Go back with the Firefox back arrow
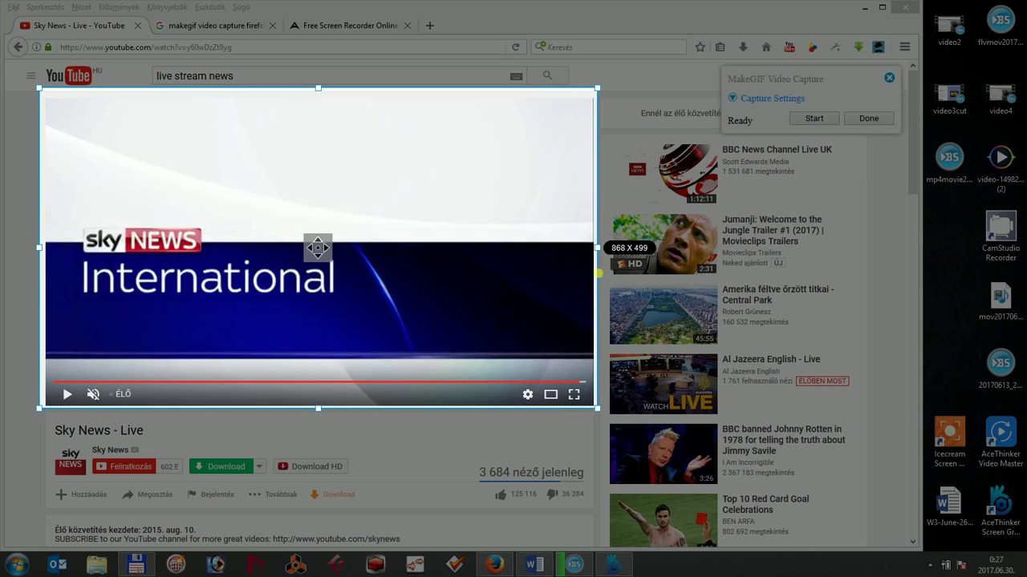 [x=18, y=47]
